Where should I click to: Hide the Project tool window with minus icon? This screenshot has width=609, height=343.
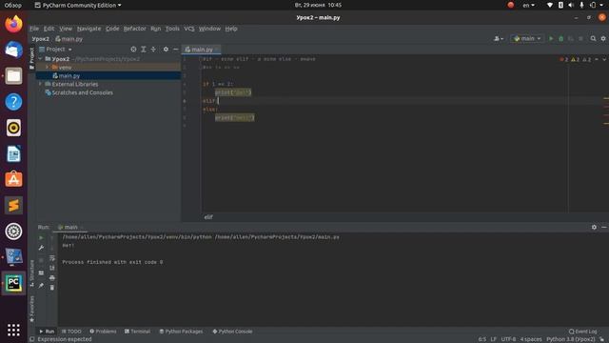175,49
